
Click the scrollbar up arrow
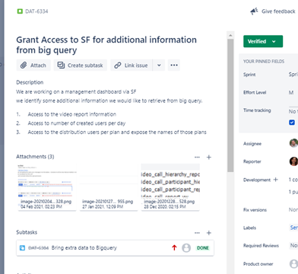pyautogui.click(x=230, y=35)
